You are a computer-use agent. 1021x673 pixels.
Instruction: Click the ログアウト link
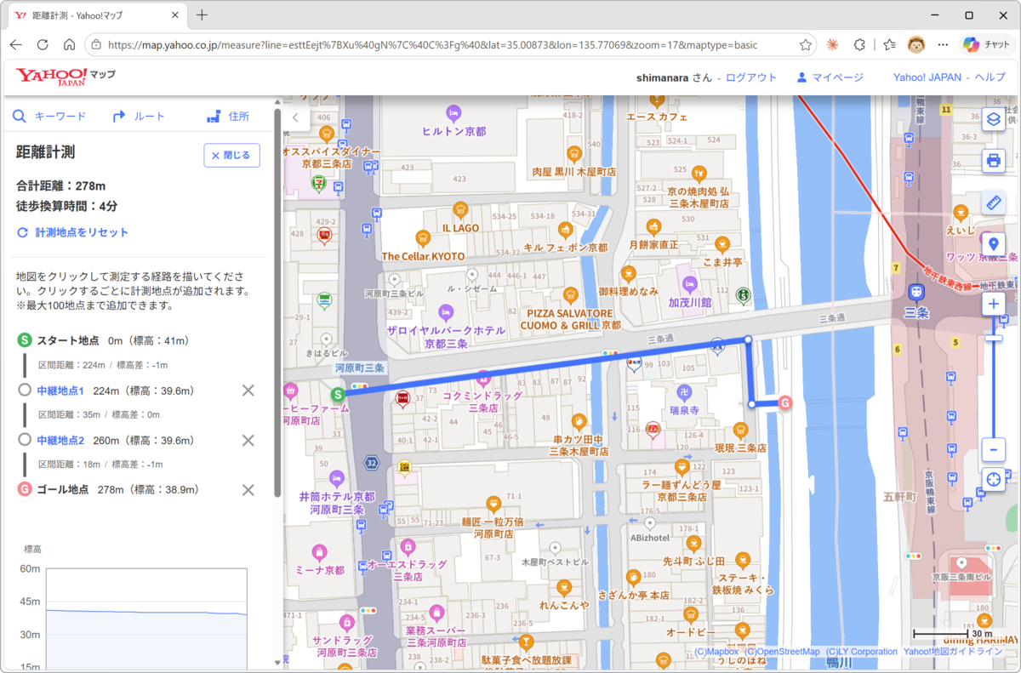(x=751, y=77)
